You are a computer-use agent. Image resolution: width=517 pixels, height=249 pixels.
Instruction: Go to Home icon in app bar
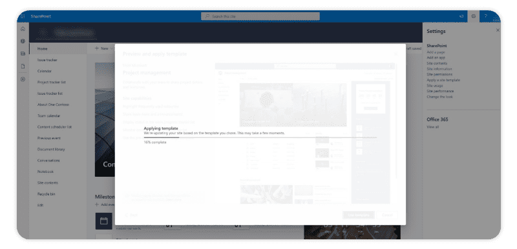coord(23,29)
